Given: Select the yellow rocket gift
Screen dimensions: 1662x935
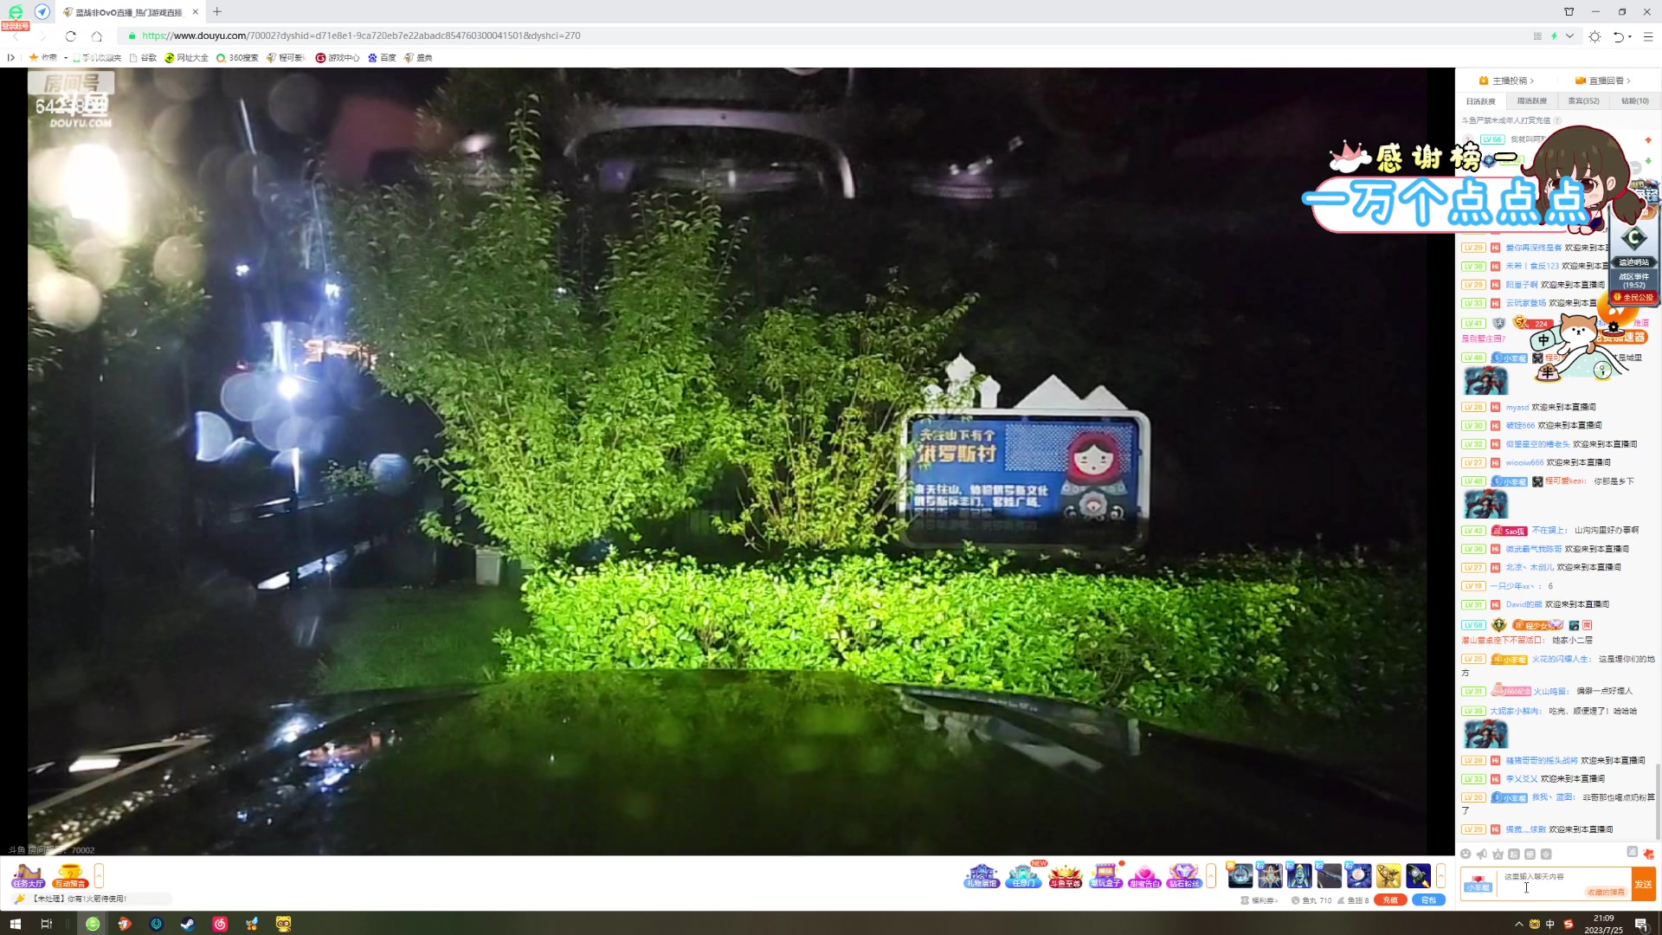Looking at the screenshot, I should click(x=1388, y=875).
